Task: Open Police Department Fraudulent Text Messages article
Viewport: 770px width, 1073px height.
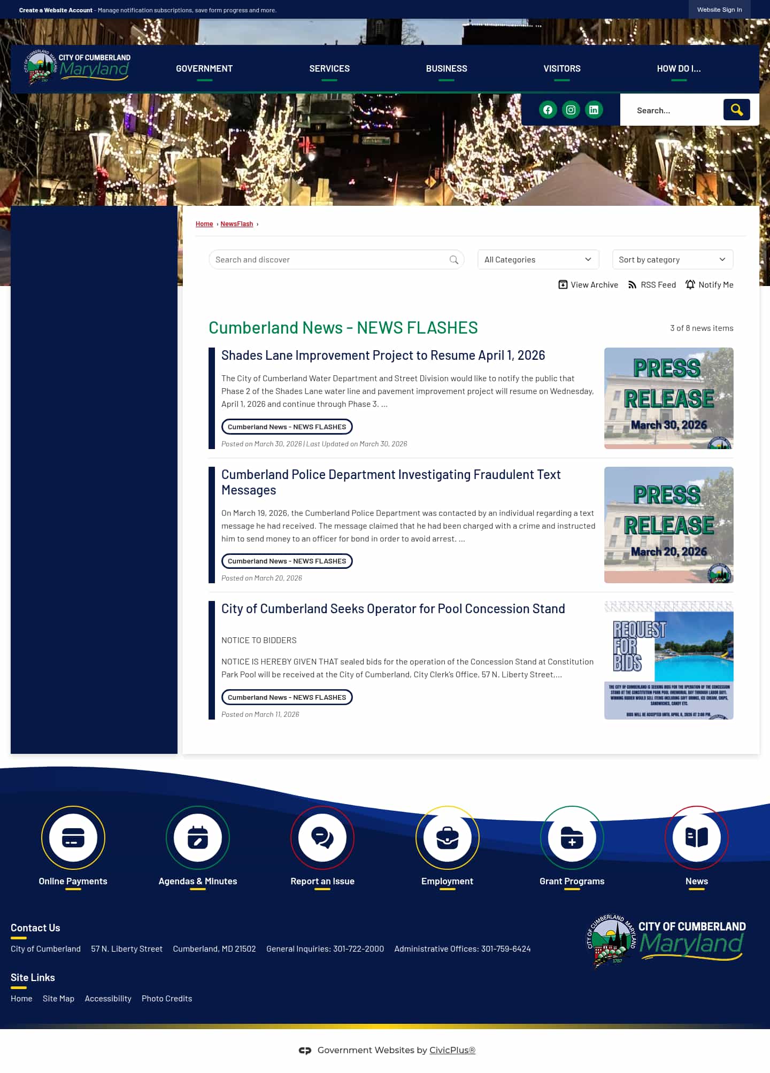Action: coord(391,482)
